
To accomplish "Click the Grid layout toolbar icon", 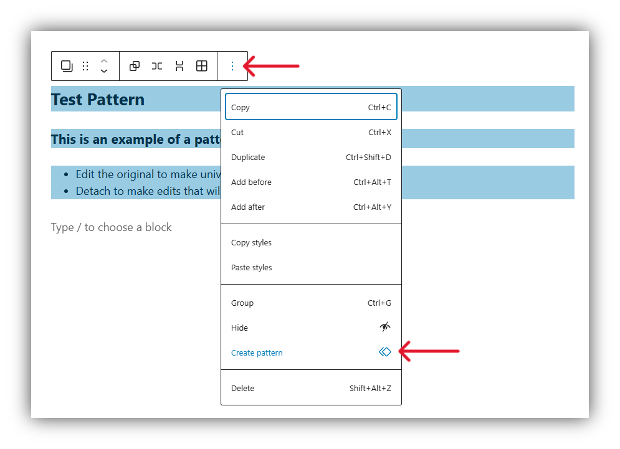I will point(202,66).
